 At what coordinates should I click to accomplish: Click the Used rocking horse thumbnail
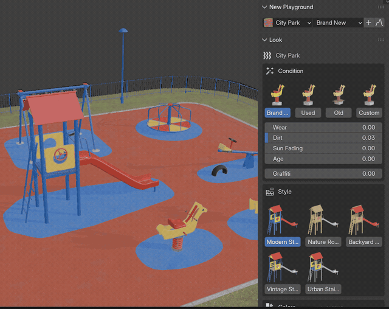[x=308, y=95]
